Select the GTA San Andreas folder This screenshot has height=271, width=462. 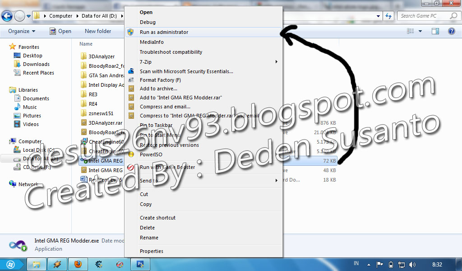(106, 75)
